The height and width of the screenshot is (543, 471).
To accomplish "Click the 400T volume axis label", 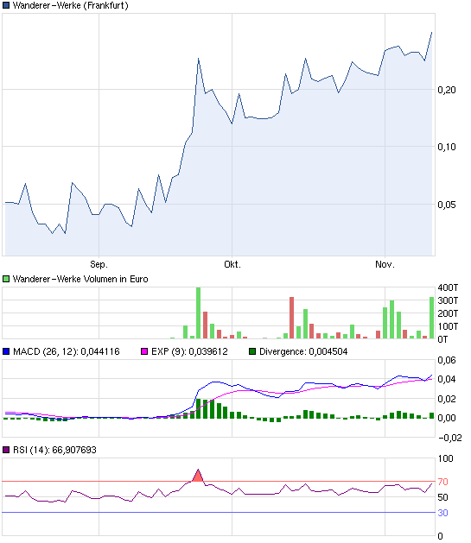I will (448, 287).
